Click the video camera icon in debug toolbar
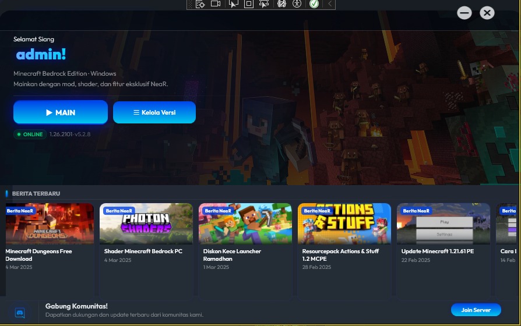 click(216, 3)
